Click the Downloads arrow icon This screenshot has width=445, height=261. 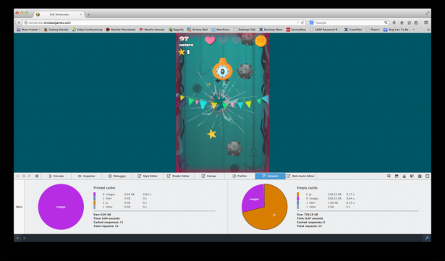394,22
